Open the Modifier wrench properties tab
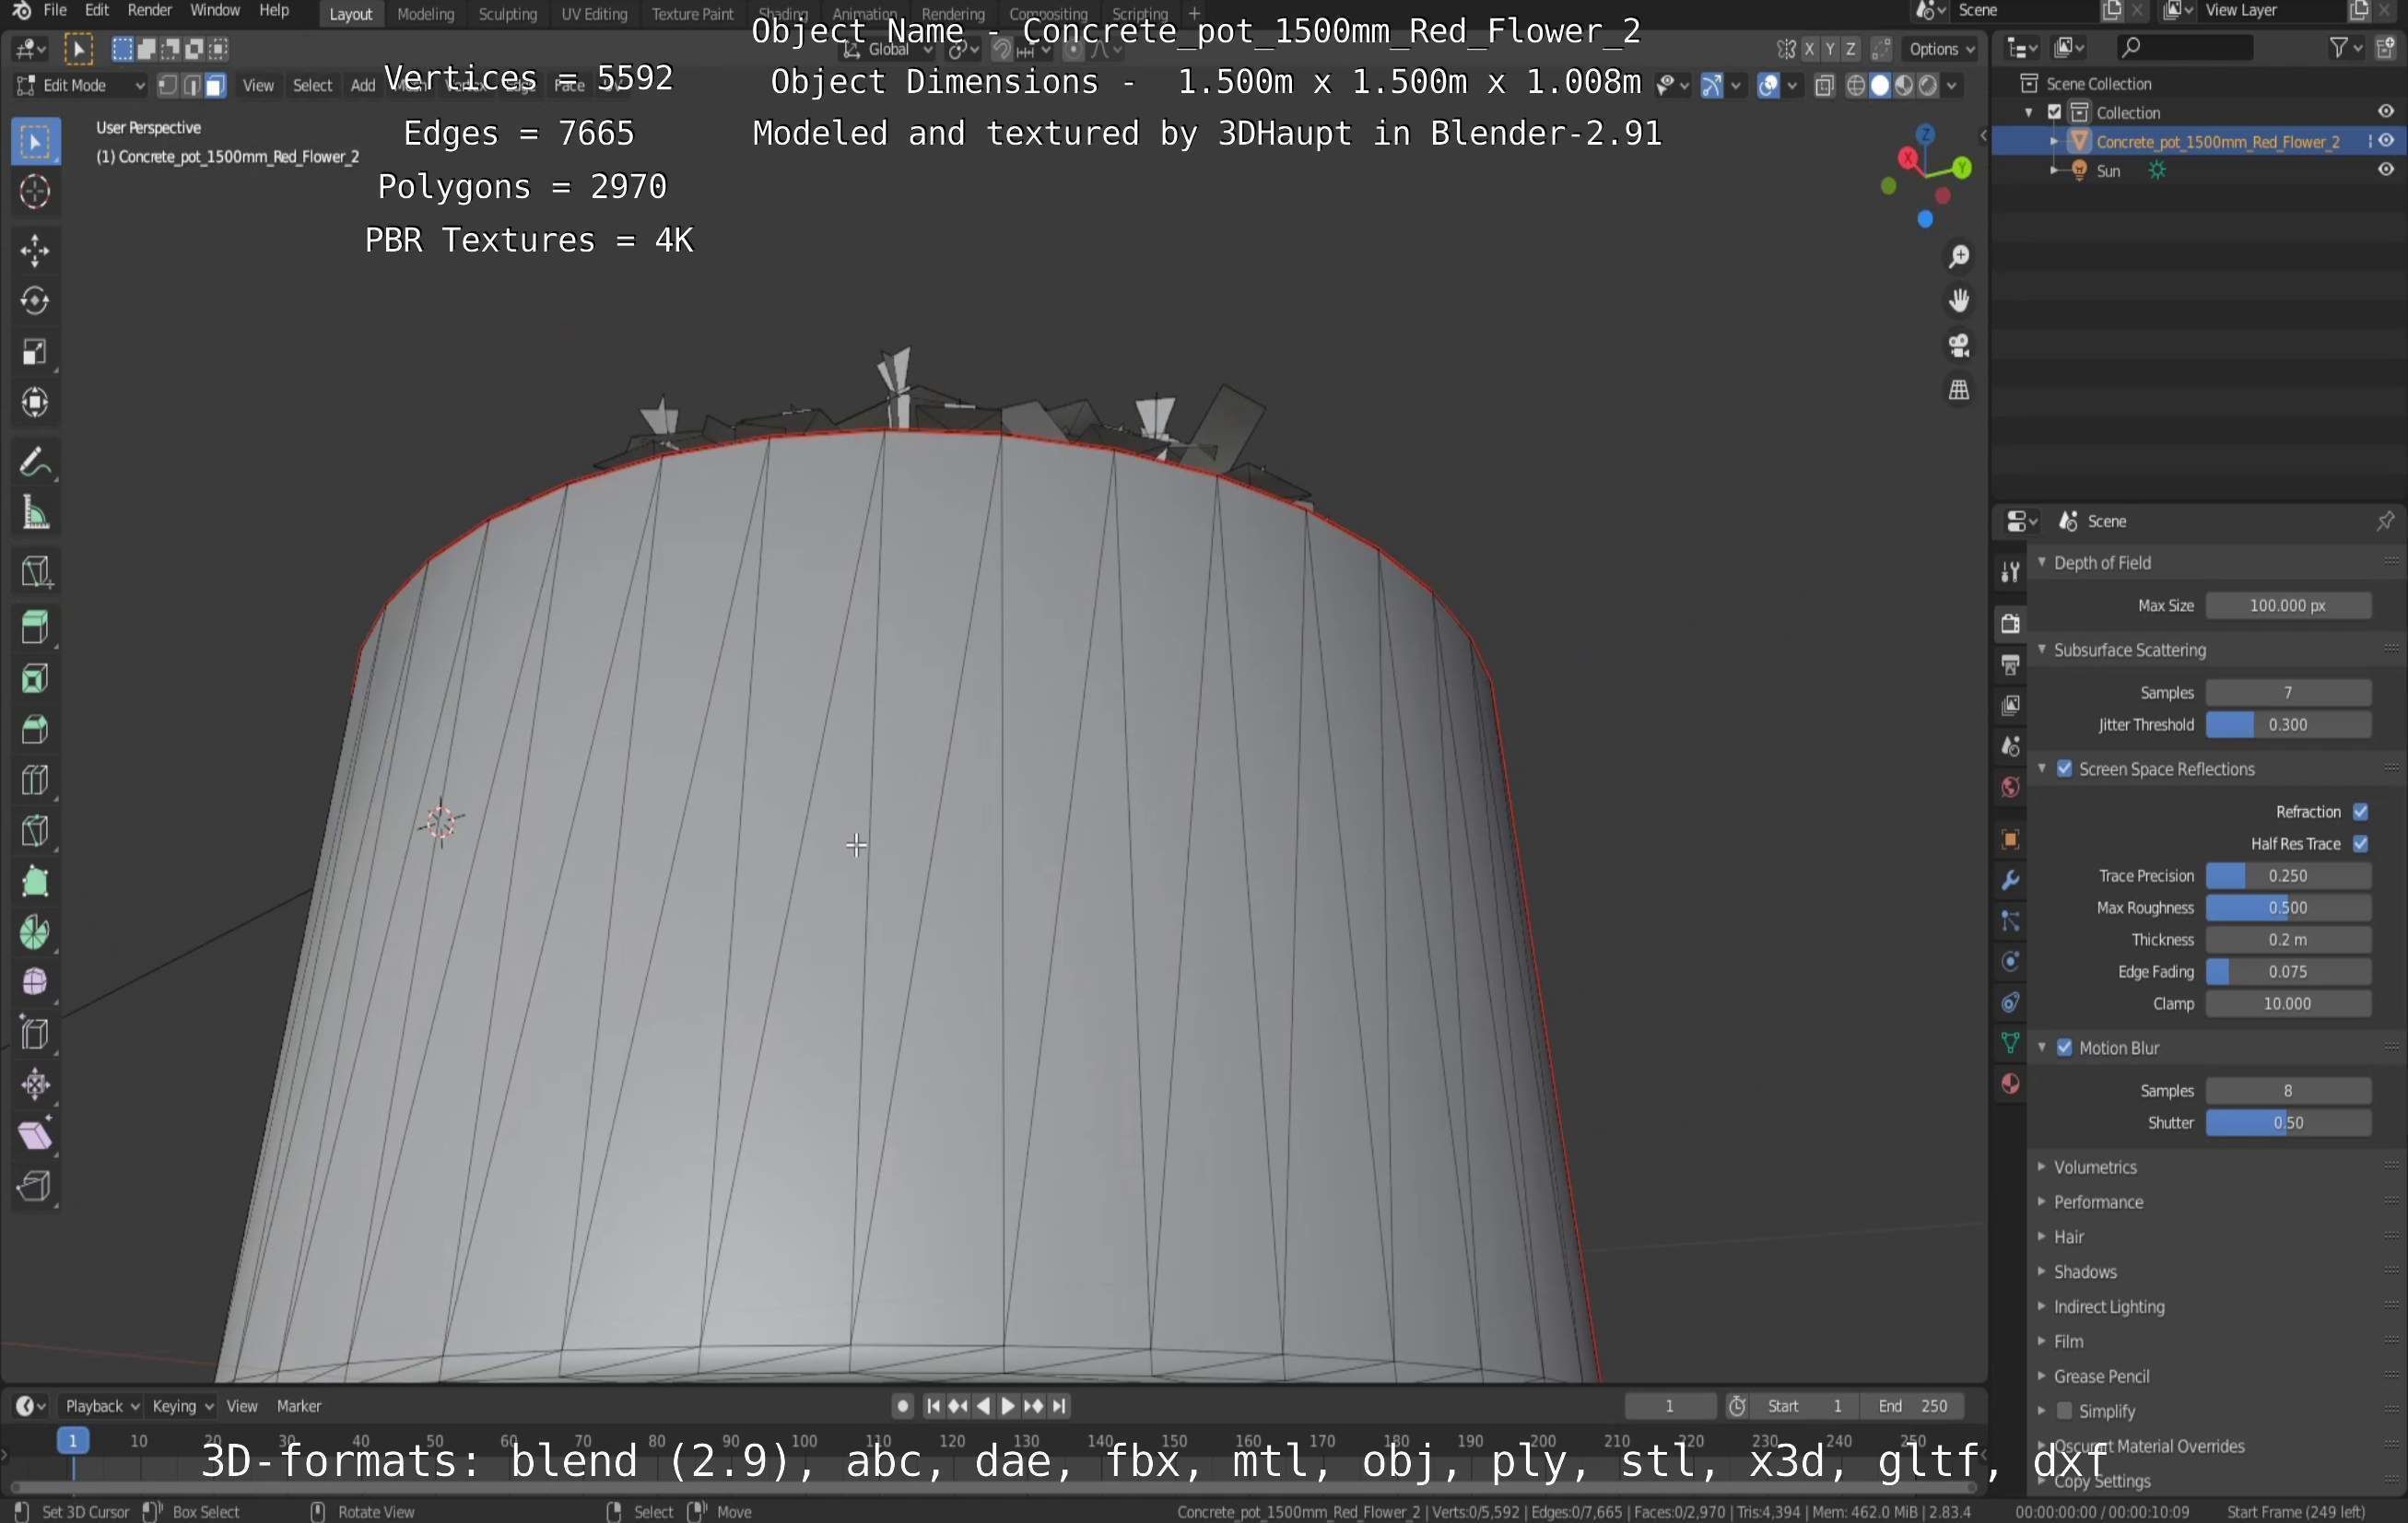 click(2010, 880)
